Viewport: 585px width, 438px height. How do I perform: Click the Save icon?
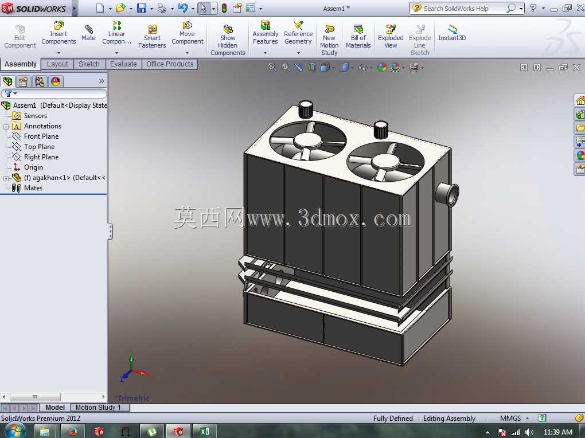click(x=142, y=8)
